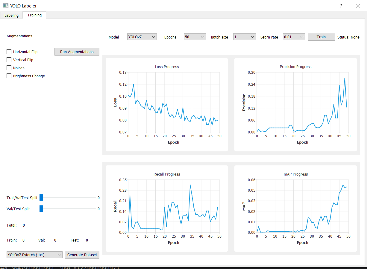Enable the Brightness Change augmentation
367x269 pixels.
coord(9,76)
